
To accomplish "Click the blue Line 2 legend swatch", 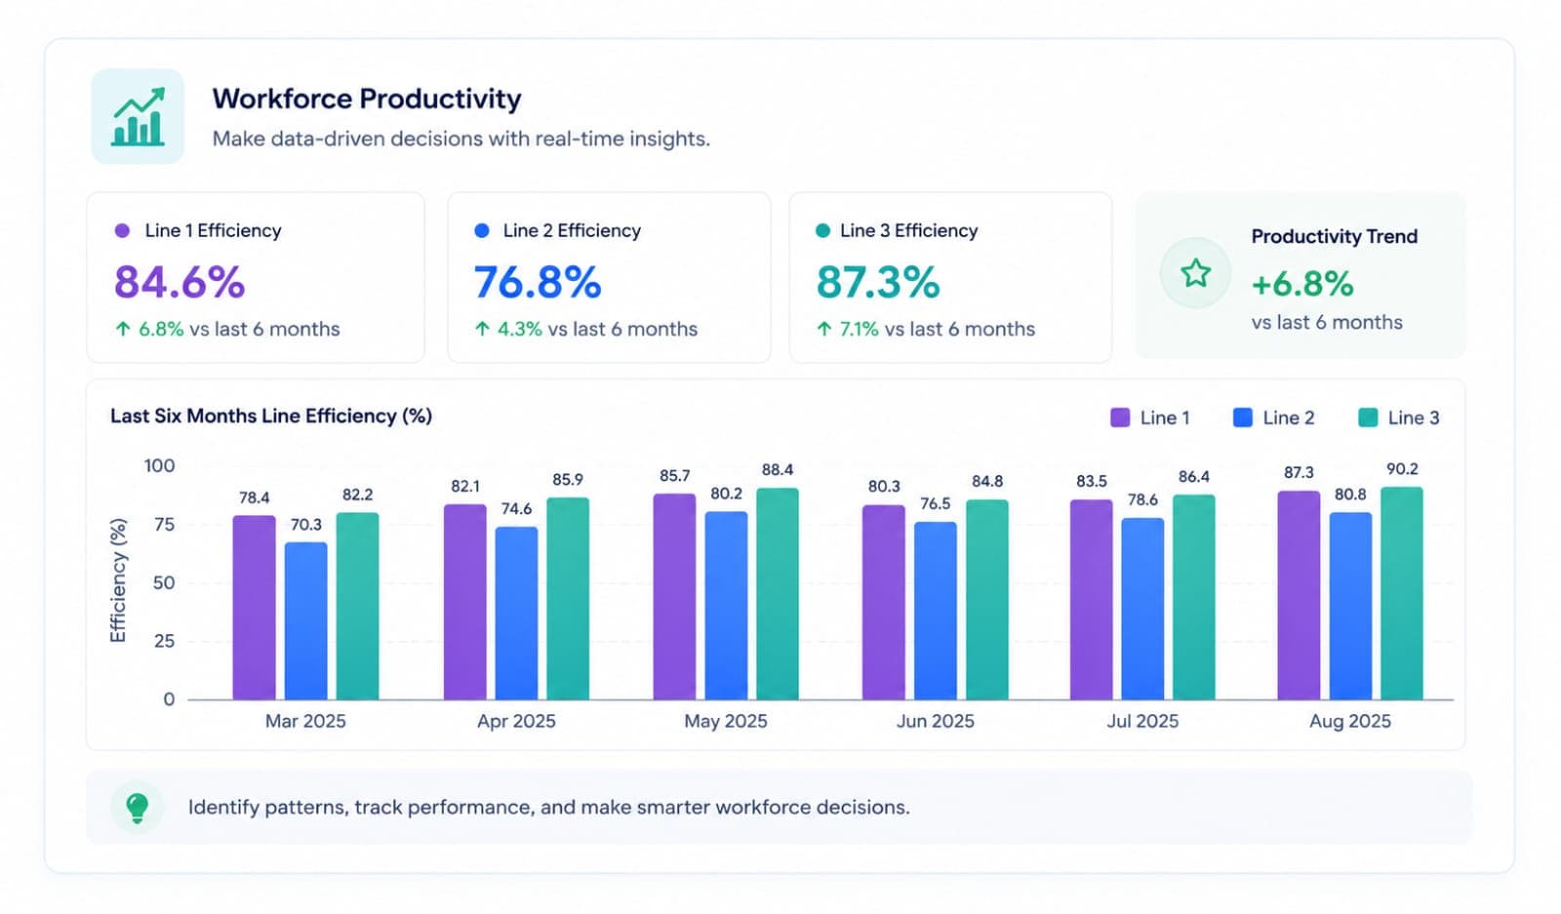I will pos(1243,417).
